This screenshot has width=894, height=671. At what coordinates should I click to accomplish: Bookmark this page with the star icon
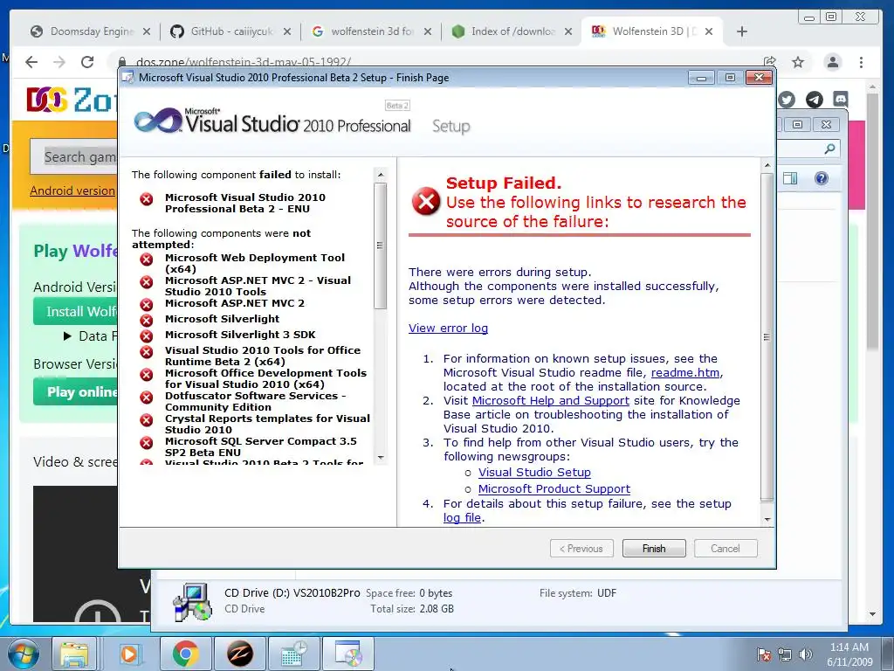point(798,62)
